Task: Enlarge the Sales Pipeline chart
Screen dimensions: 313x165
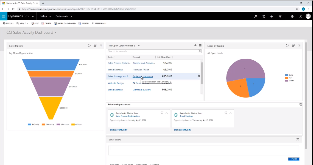Action: pyautogui.click(x=101, y=45)
